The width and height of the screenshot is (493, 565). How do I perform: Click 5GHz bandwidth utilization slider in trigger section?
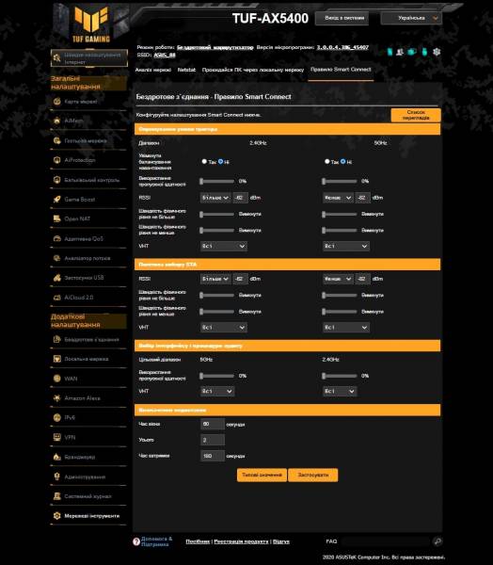point(340,181)
